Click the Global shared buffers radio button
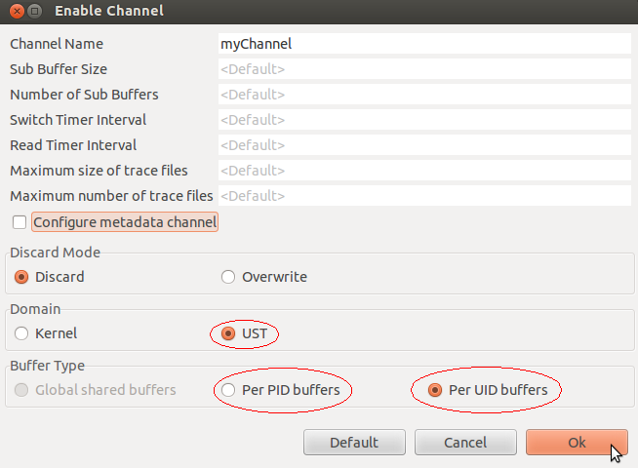Viewport: 638px width, 468px height. point(22,390)
